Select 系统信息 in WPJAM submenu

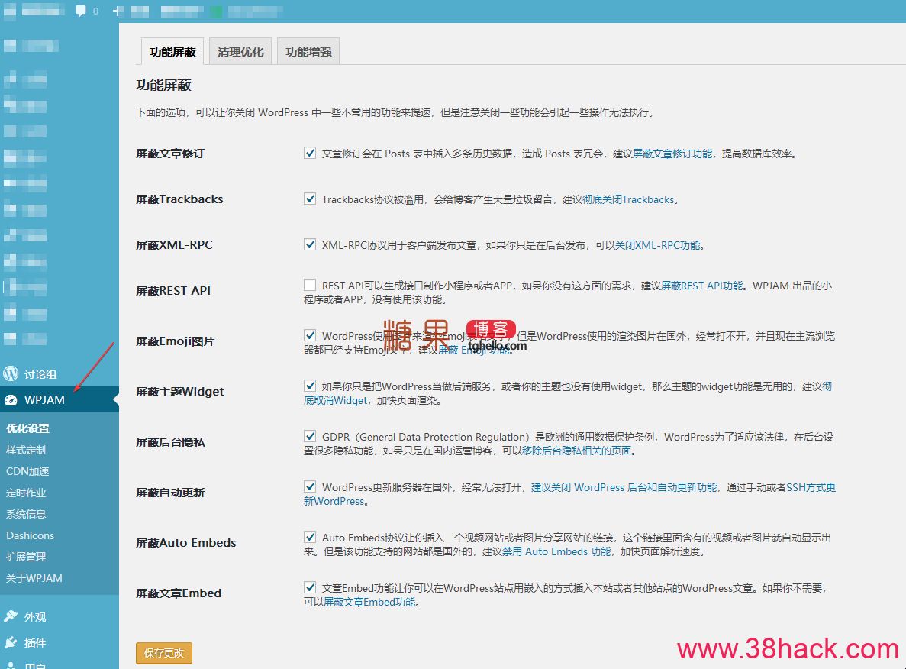click(25, 514)
